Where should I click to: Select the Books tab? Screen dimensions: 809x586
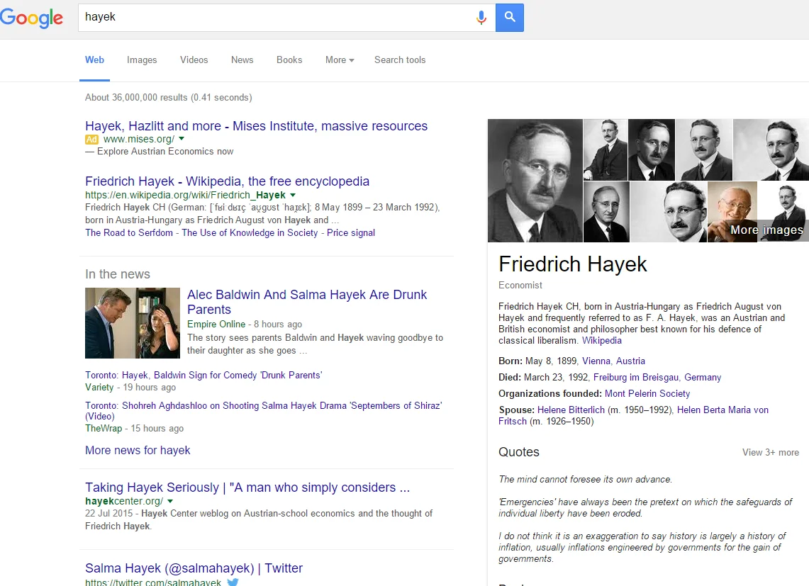tap(289, 60)
